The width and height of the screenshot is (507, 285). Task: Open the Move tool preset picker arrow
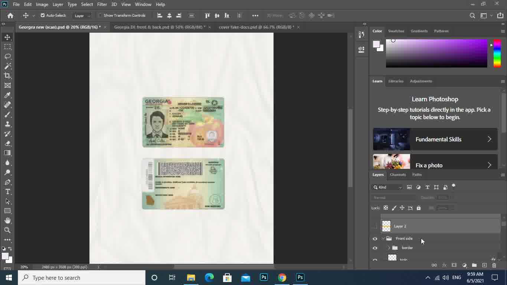[34, 16]
